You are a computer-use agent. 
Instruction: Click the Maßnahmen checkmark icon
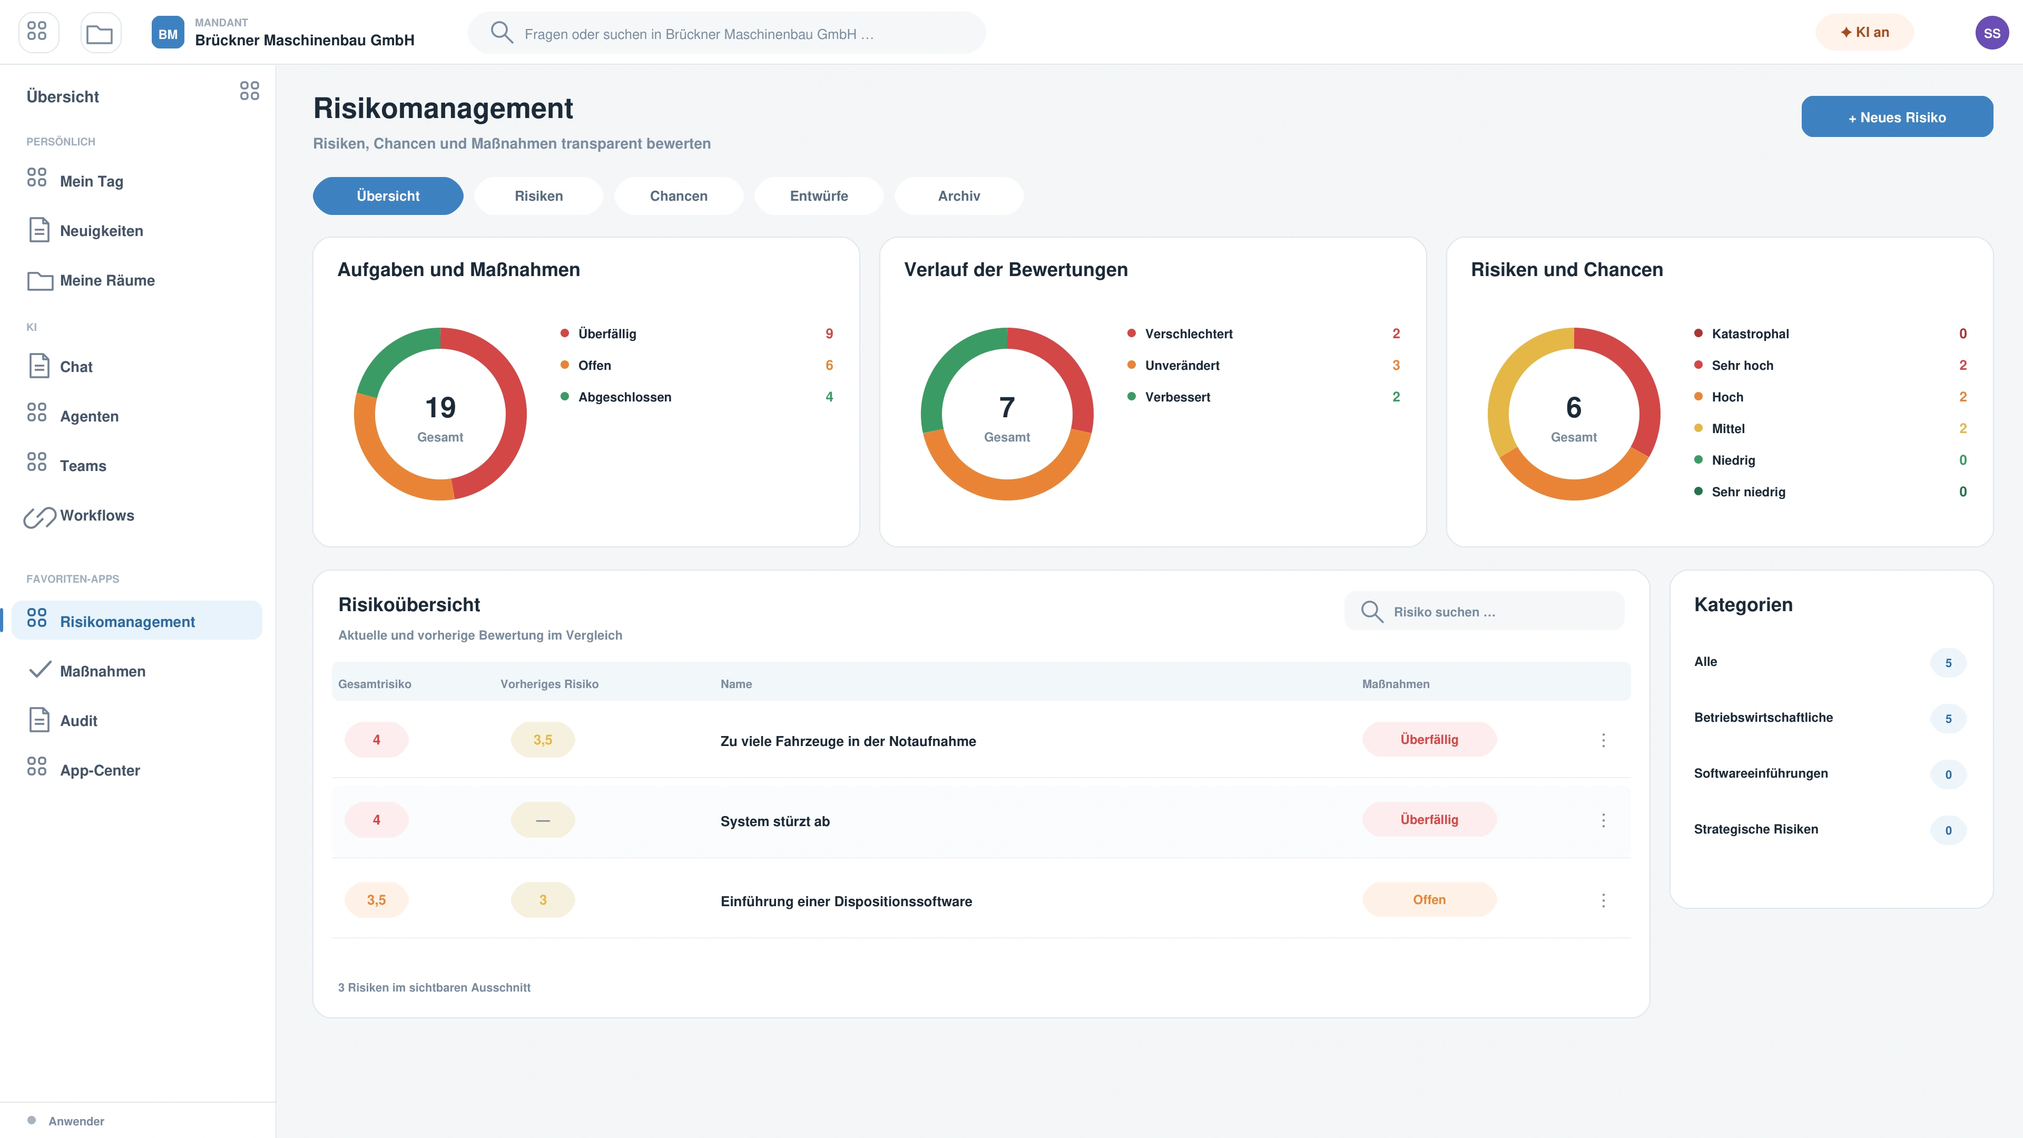(40, 669)
